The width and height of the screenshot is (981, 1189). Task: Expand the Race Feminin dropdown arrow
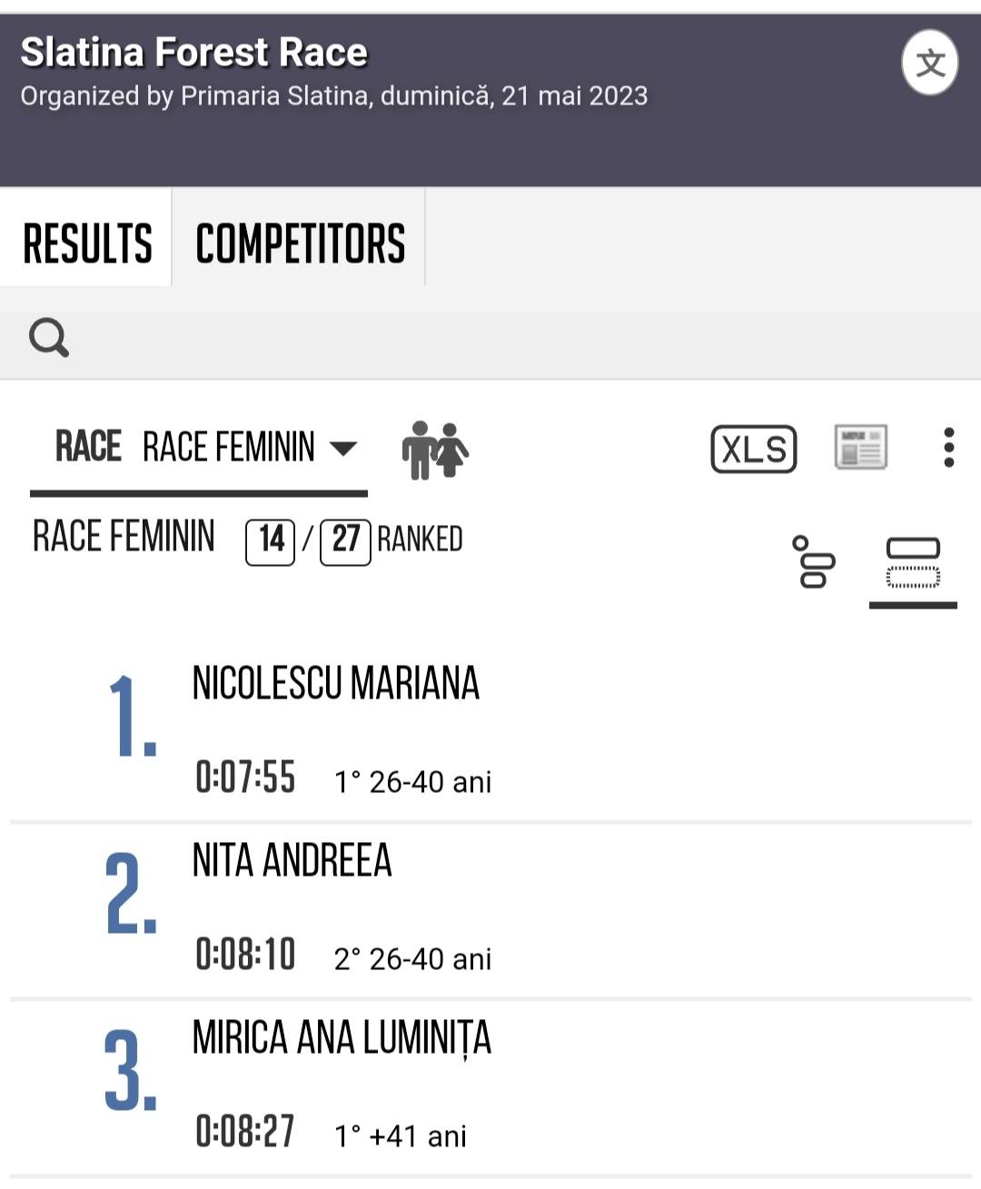tap(342, 448)
